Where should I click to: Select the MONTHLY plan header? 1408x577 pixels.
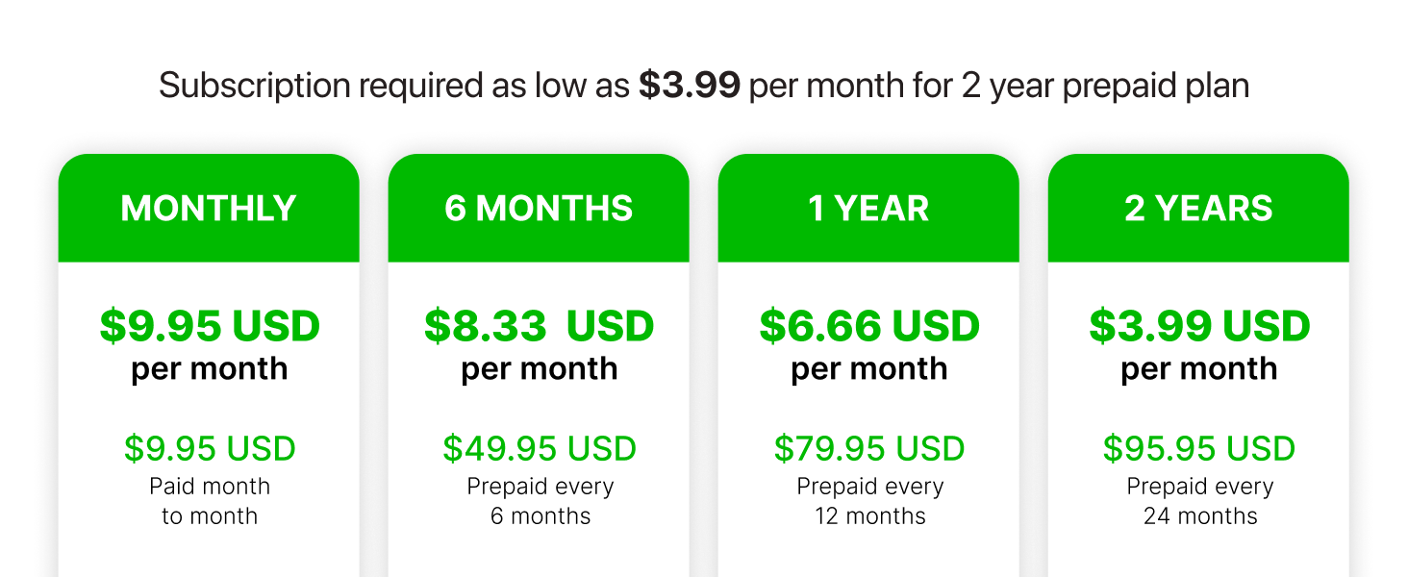[x=209, y=209]
